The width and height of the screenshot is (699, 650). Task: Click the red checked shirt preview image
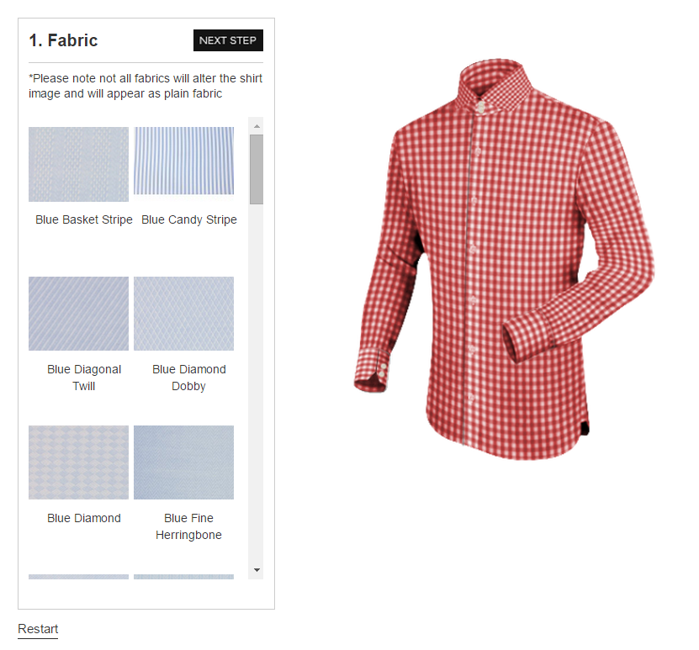(503, 261)
